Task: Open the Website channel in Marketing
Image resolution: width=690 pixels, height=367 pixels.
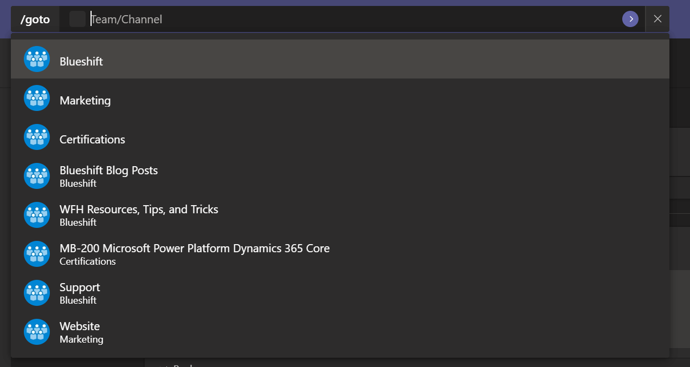Action: pos(340,332)
